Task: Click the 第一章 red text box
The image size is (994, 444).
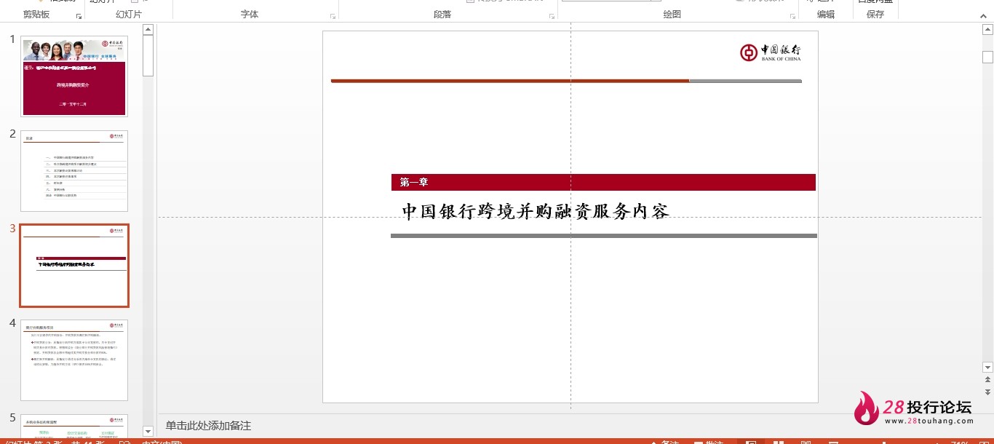Action: (603, 182)
